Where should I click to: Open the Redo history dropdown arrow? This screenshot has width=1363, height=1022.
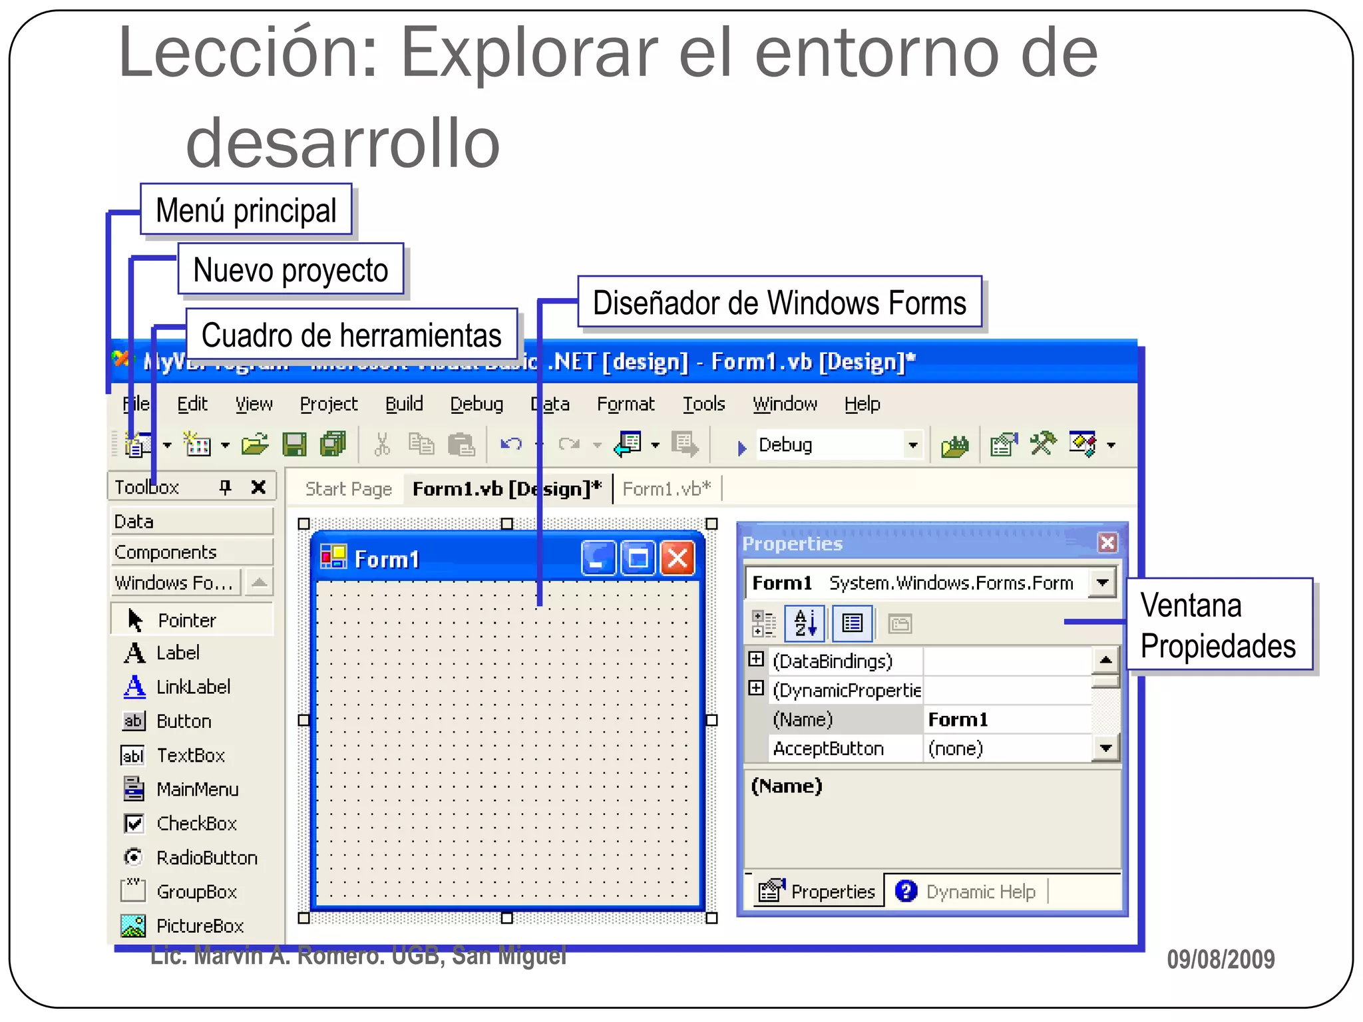(x=597, y=445)
